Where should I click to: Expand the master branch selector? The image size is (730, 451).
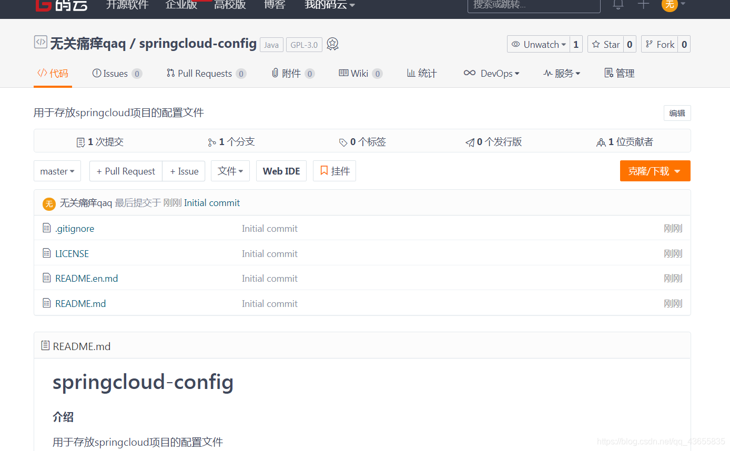tap(57, 171)
